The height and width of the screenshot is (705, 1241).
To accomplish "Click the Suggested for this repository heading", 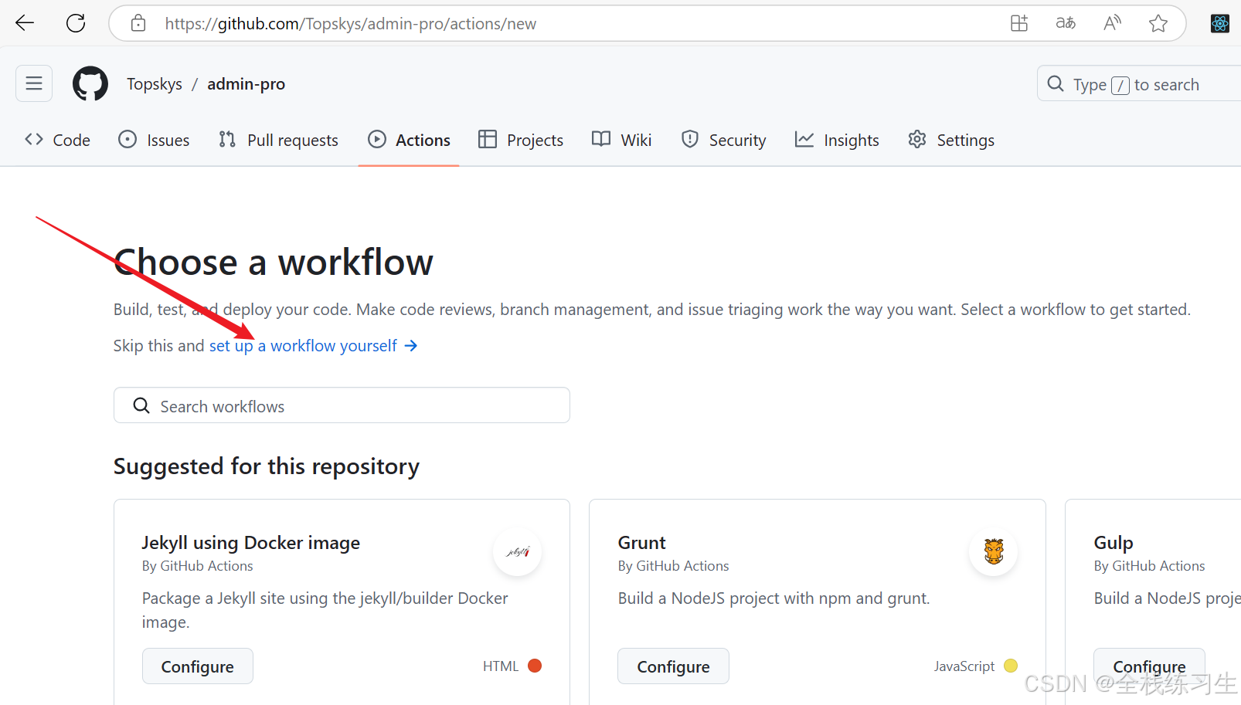I will click(x=267, y=466).
